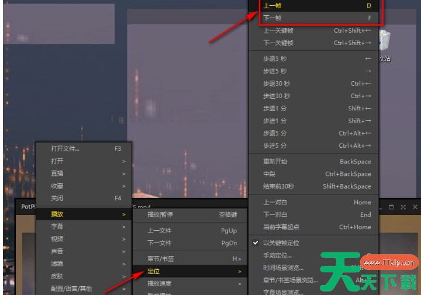Viewport: 421px width, 295px height.
Task: Click 打开文件... menu item
Action: pos(84,148)
